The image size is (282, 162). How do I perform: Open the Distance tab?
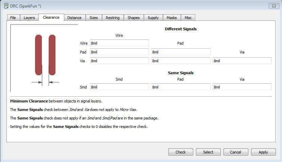(x=74, y=18)
